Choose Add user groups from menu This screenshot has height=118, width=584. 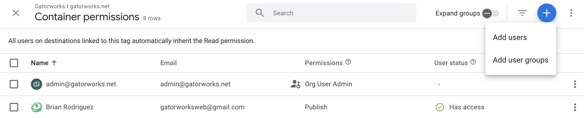(x=520, y=60)
